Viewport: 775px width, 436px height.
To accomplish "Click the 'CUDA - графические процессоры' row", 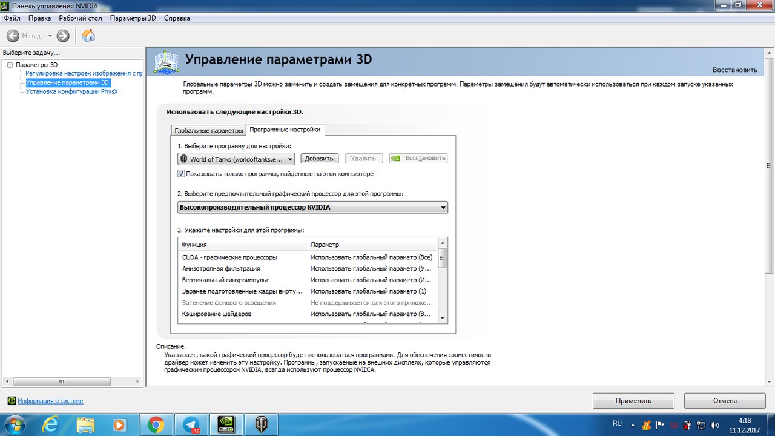I will tap(309, 257).
